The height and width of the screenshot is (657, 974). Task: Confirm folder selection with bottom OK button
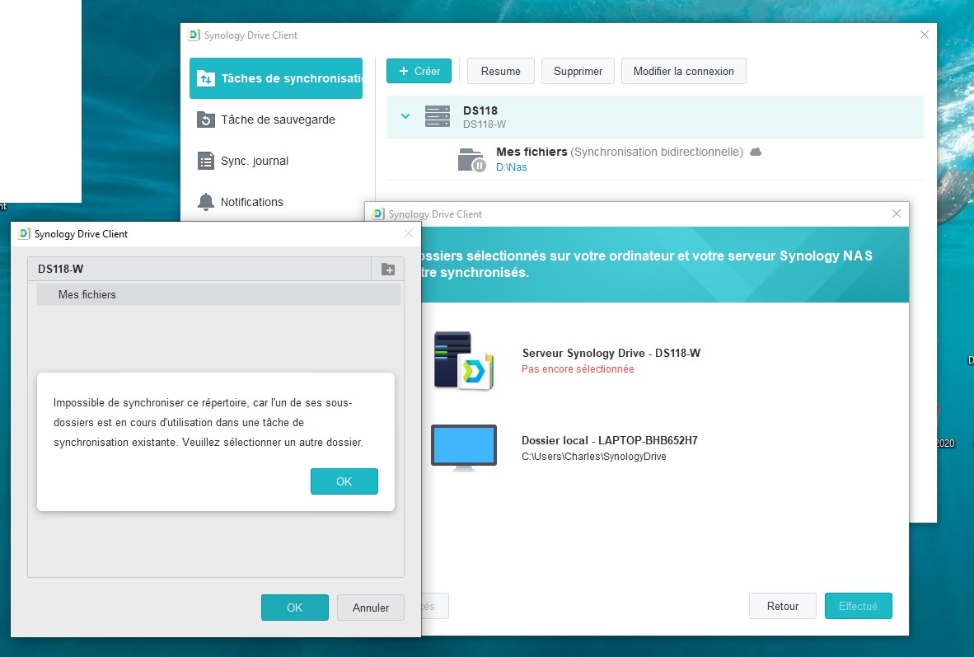click(294, 608)
